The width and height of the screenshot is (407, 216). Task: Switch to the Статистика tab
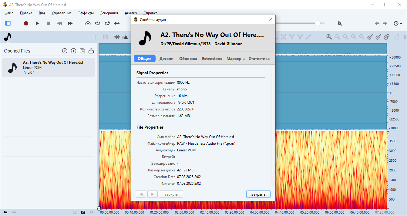click(259, 59)
